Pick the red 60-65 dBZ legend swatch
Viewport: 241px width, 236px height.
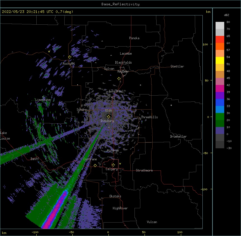click(x=220, y=39)
